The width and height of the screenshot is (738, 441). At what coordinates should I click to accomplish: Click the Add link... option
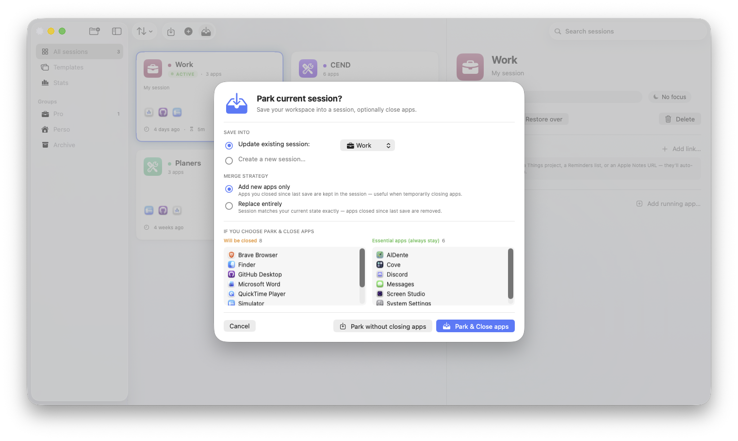[681, 149]
